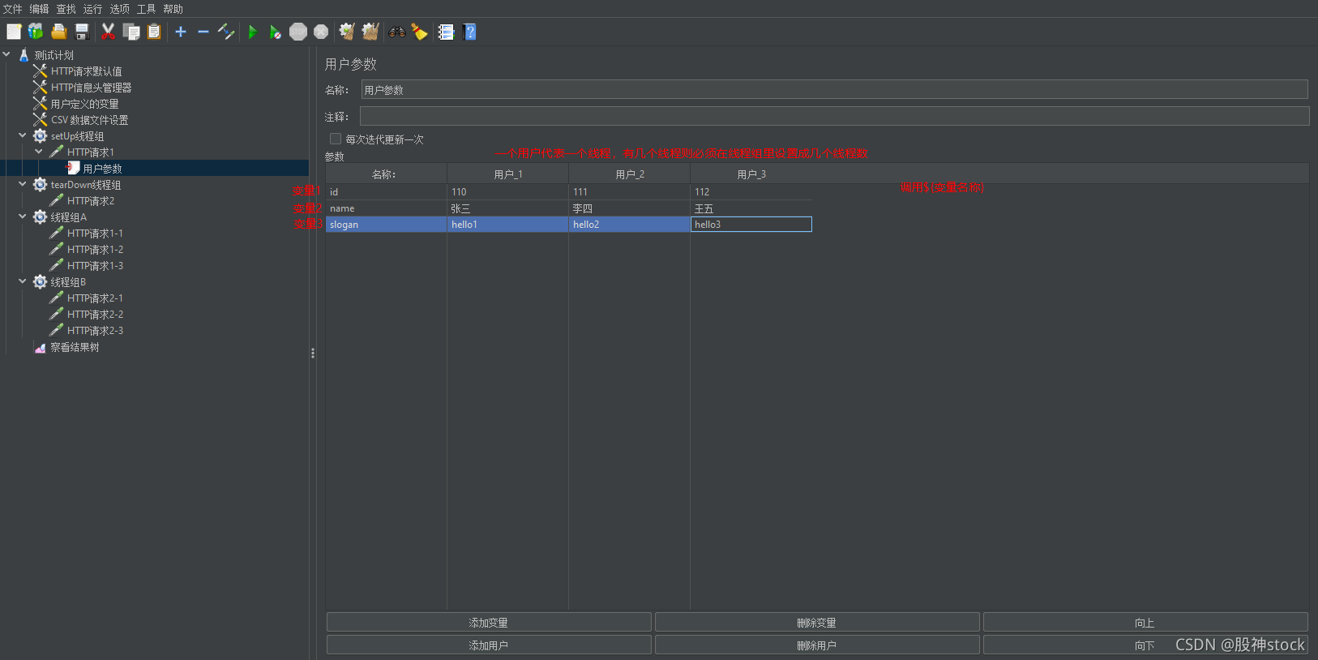Select HTTP请求2 in the tree
This screenshot has width=1318, height=660.
pyautogui.click(x=91, y=201)
